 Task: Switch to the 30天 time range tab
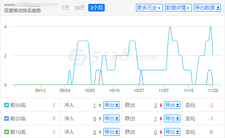click(x=80, y=8)
